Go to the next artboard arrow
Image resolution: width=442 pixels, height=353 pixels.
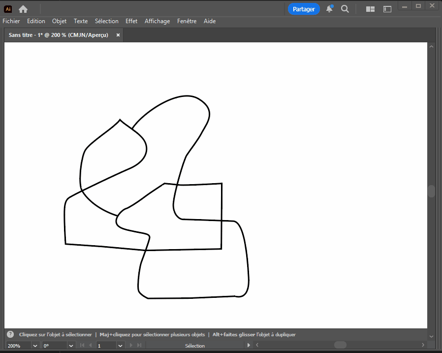click(131, 346)
